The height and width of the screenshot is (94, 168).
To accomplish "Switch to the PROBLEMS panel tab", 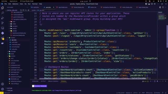I will click(35, 81).
